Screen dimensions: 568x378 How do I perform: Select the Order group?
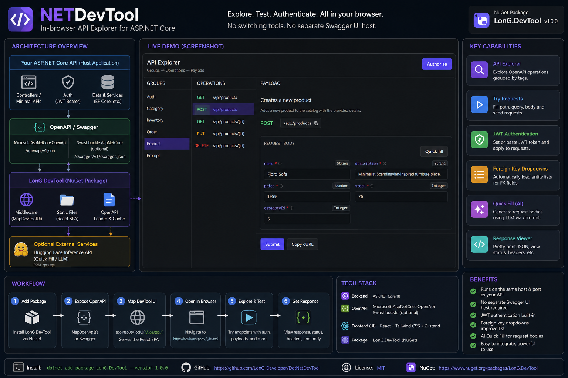click(166, 132)
